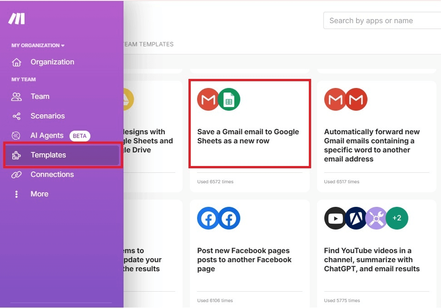Click the Team people icon
Image resolution: width=441 pixels, height=308 pixels.
click(x=16, y=97)
